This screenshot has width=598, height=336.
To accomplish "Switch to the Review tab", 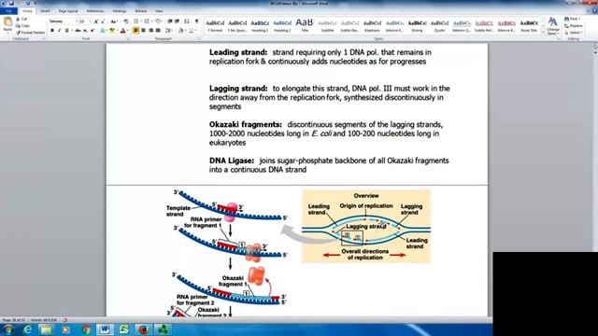I will click(141, 11).
